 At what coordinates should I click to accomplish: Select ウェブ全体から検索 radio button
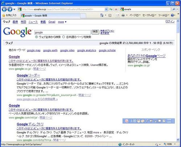(36, 37)
